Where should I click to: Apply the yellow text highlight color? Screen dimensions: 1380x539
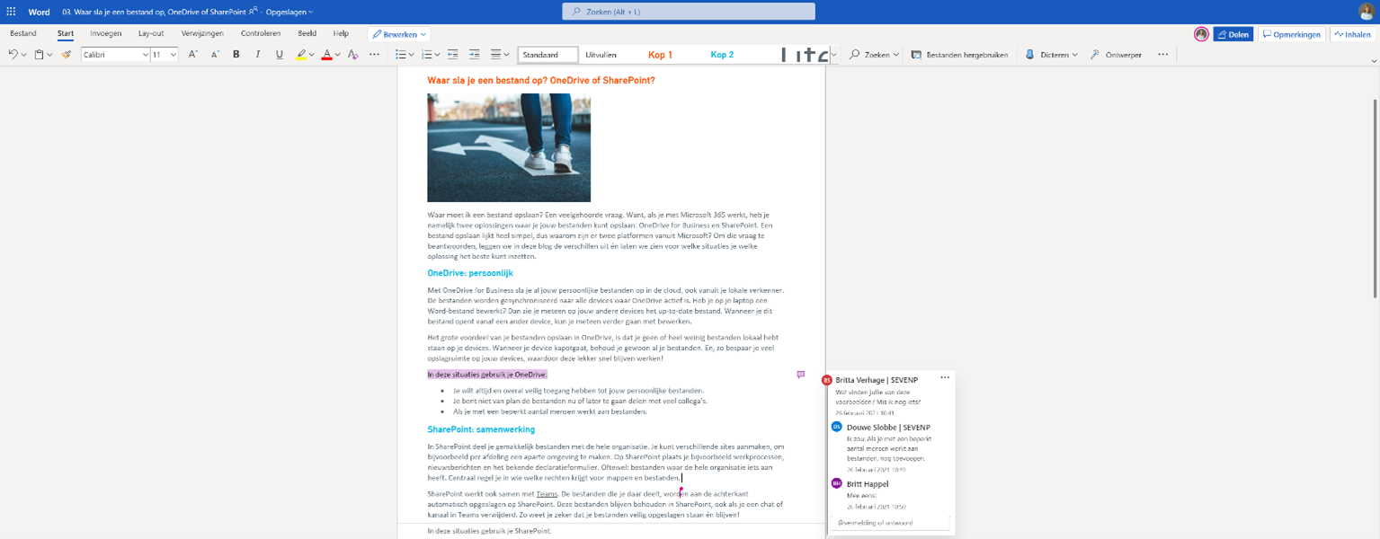[301, 55]
